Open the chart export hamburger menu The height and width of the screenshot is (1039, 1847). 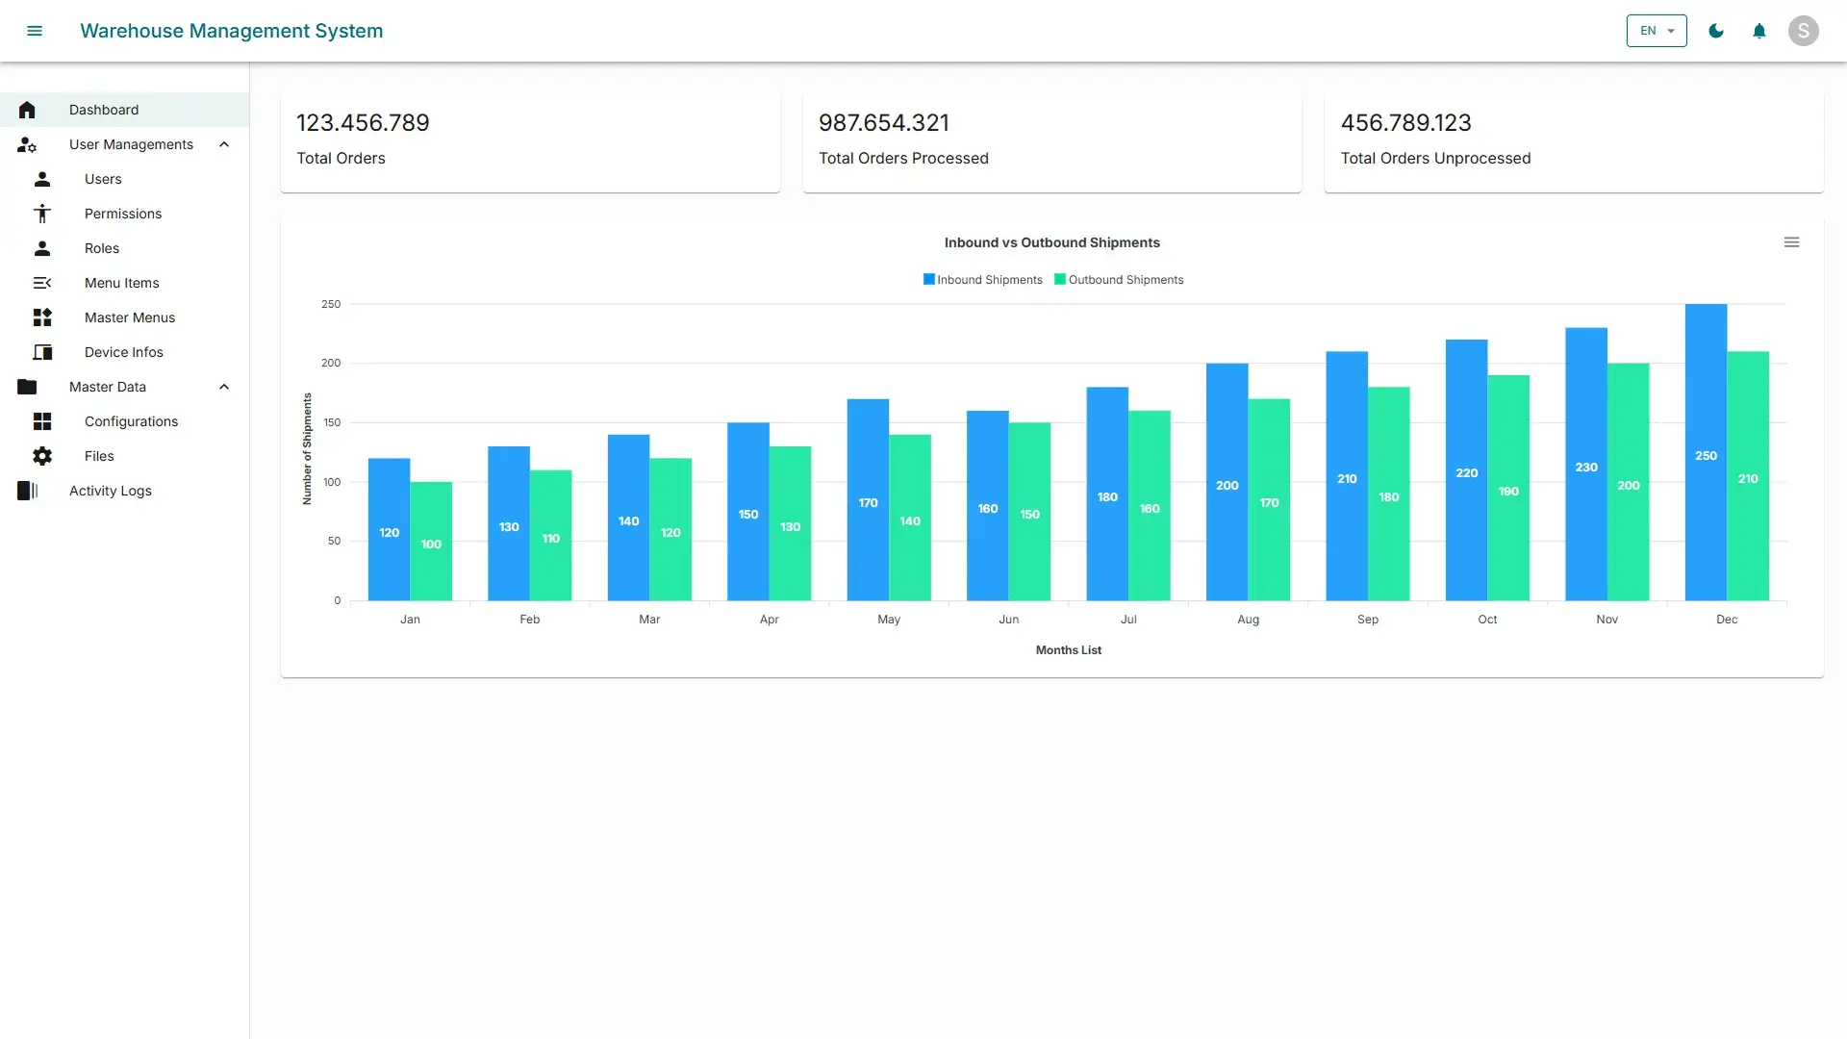click(x=1792, y=242)
